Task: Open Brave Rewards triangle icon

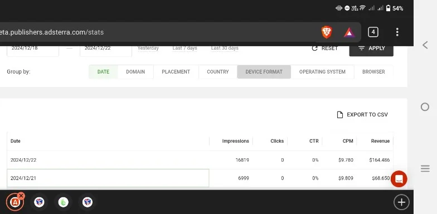Action: point(349,32)
